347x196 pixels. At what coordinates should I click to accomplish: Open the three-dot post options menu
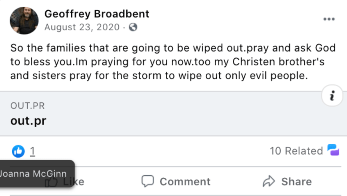329,19
